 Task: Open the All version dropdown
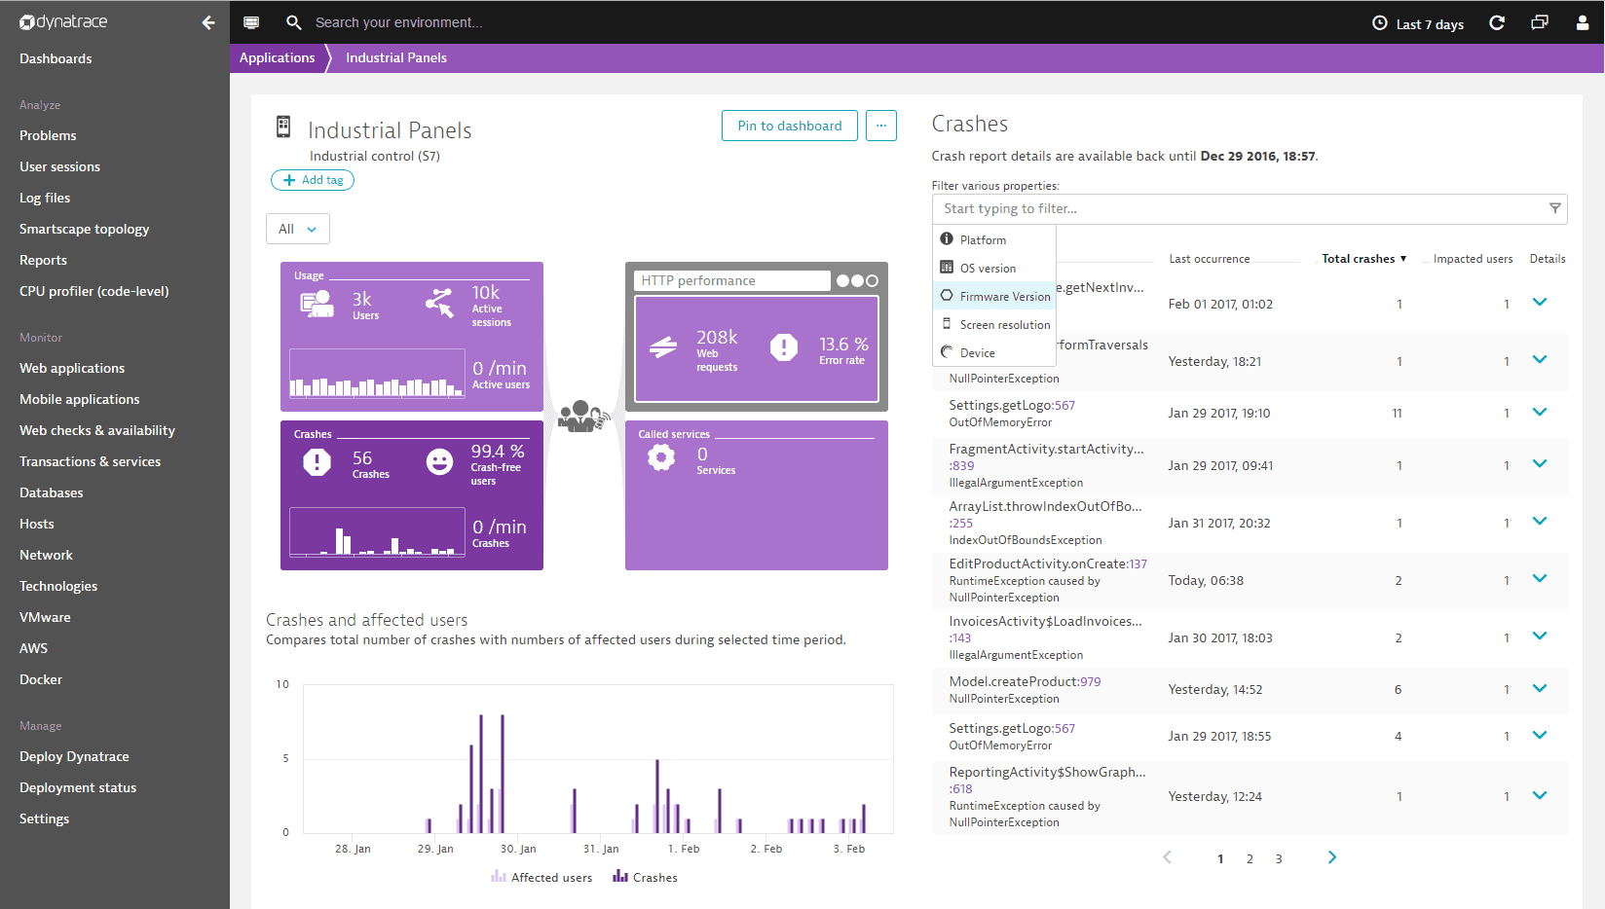tap(298, 229)
